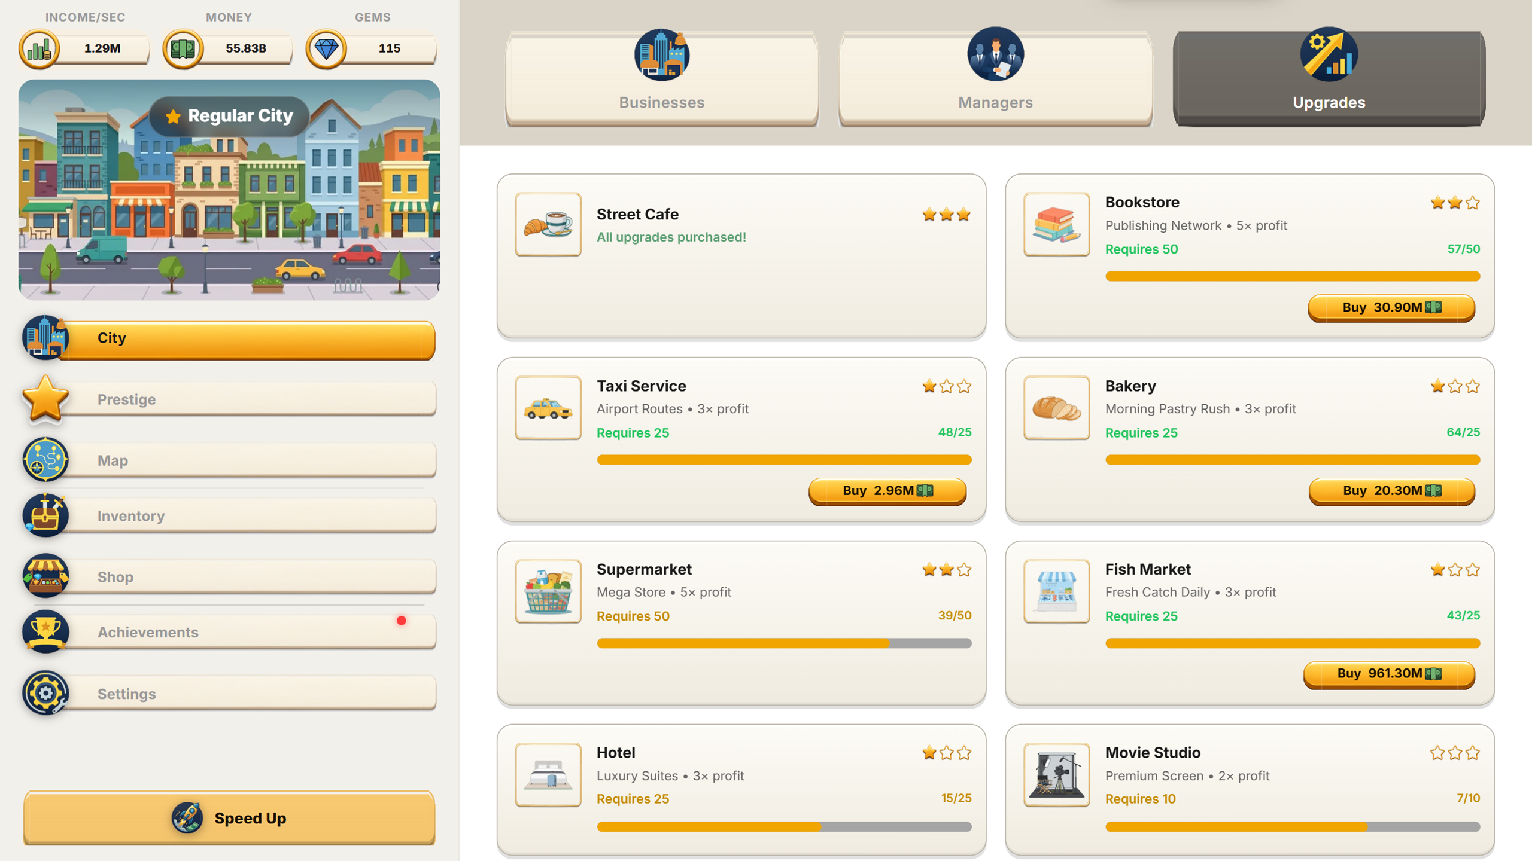Switch to the Managers tab
This screenshot has height=861, width=1532.
coord(995,78)
